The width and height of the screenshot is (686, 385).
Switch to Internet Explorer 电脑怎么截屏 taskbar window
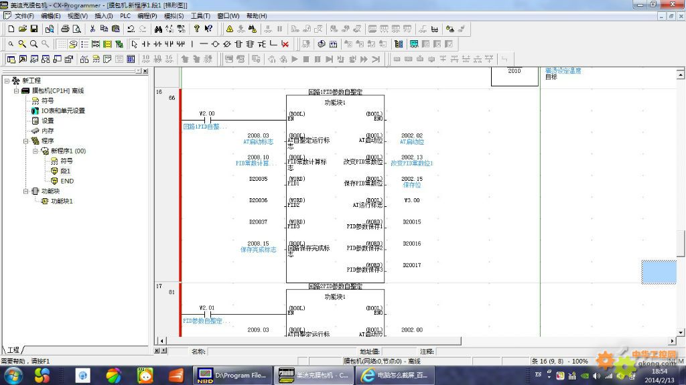pyautogui.click(x=396, y=376)
